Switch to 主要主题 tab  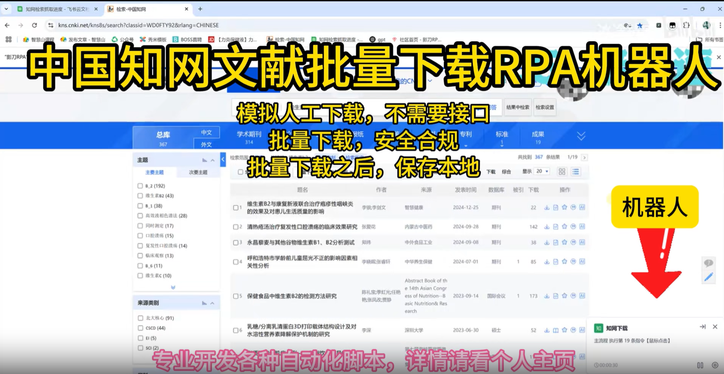tap(154, 173)
